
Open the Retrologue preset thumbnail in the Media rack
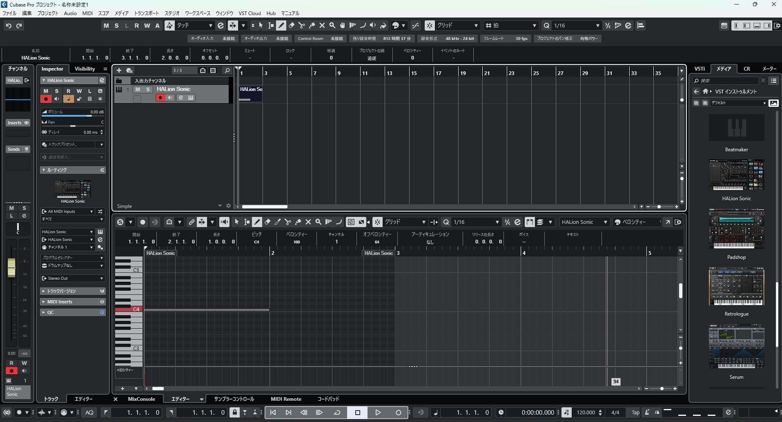[736, 286]
